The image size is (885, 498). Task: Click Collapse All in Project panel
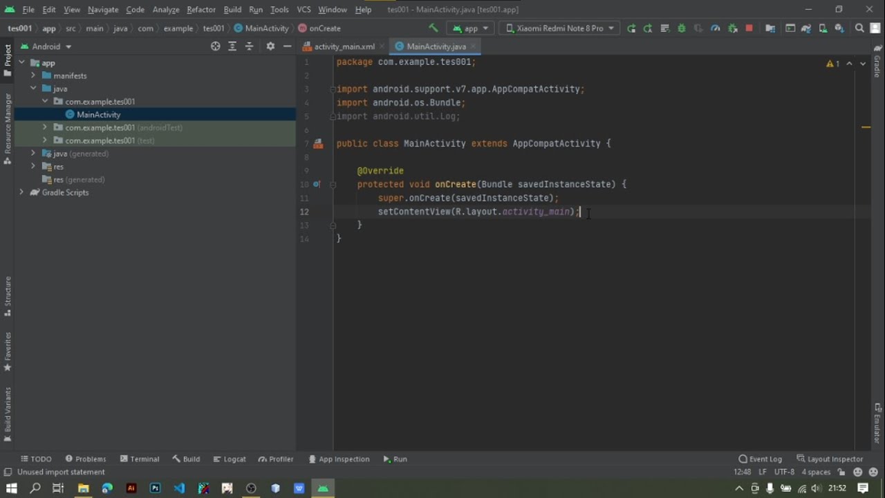click(250, 46)
